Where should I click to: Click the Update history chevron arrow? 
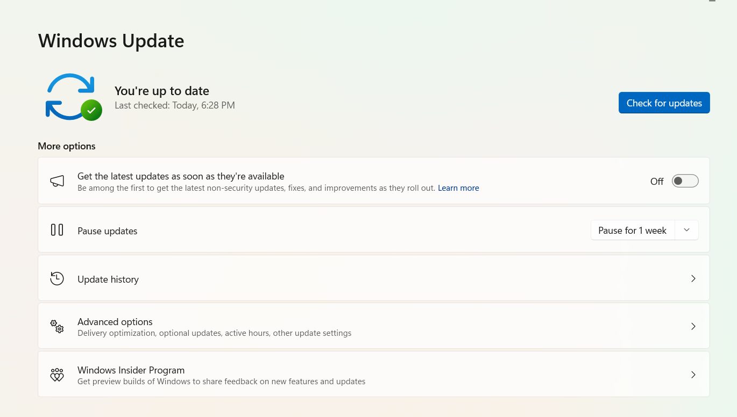693,278
